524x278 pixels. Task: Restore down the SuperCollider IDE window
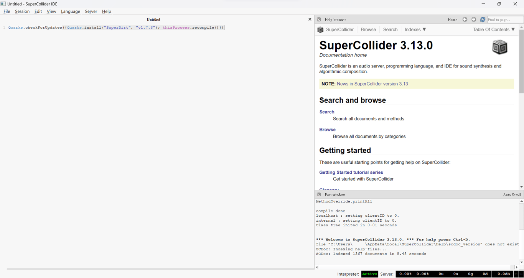[499, 4]
